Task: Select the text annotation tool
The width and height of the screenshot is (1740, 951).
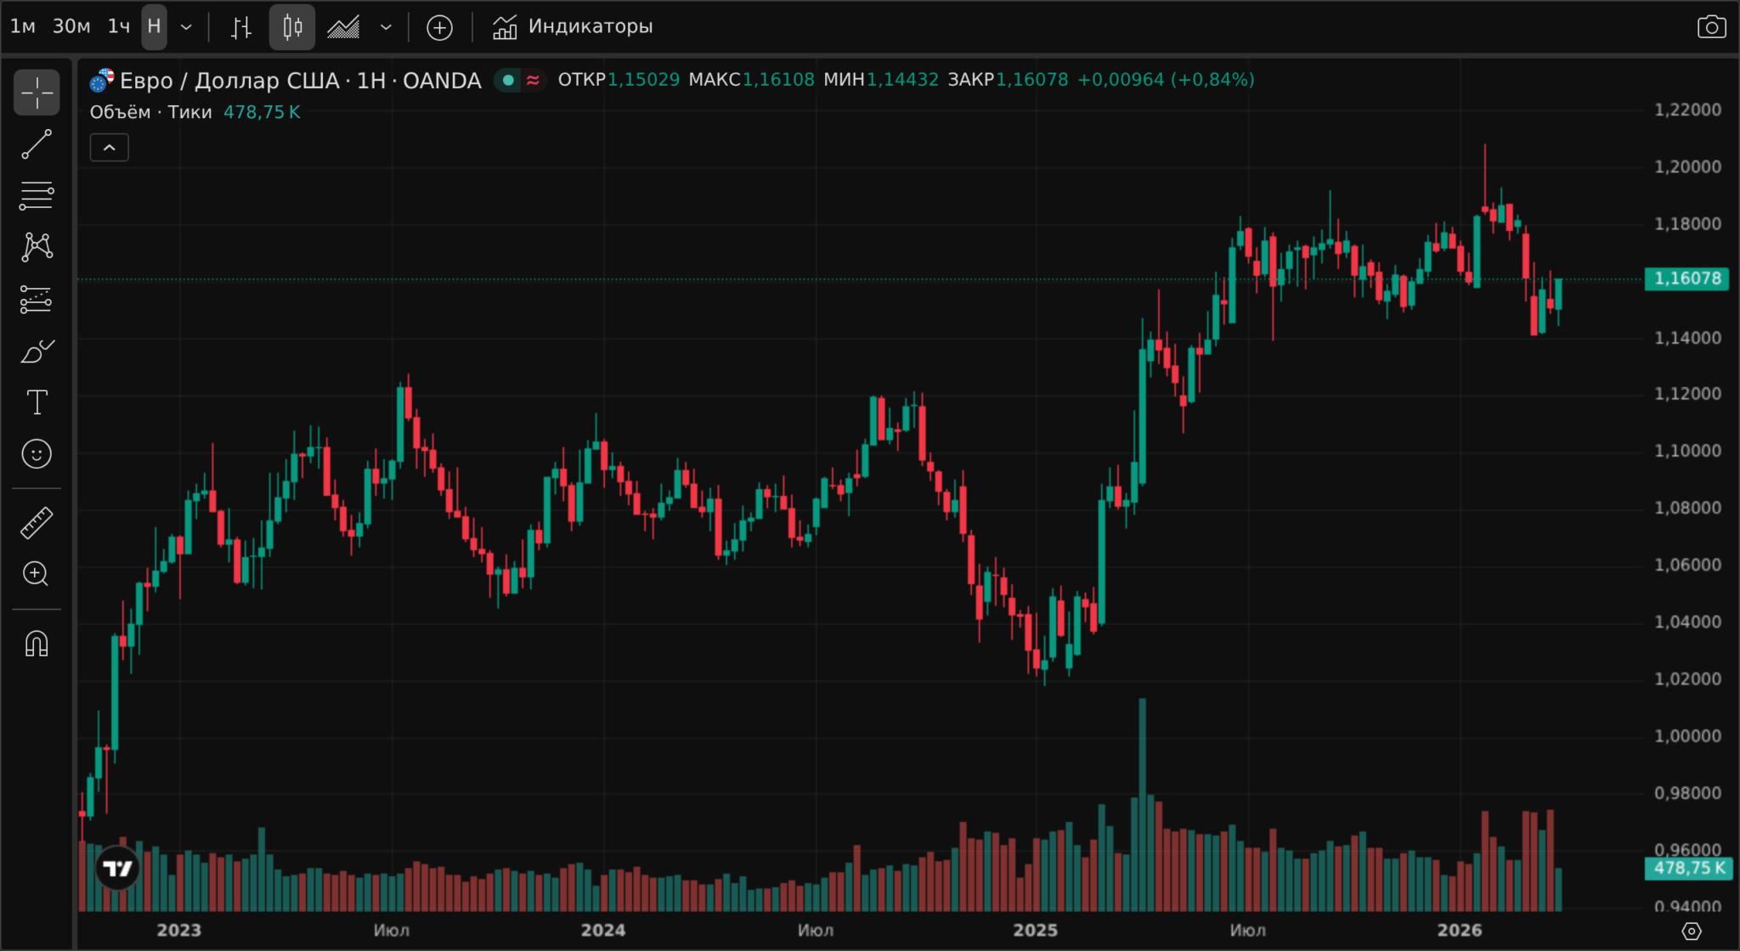Action: tap(37, 402)
